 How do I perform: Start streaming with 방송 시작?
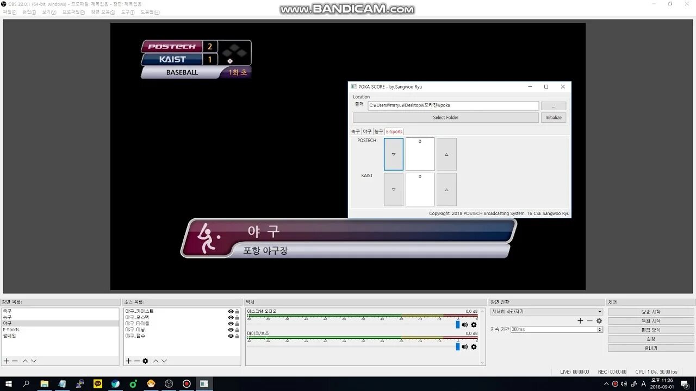point(651,312)
